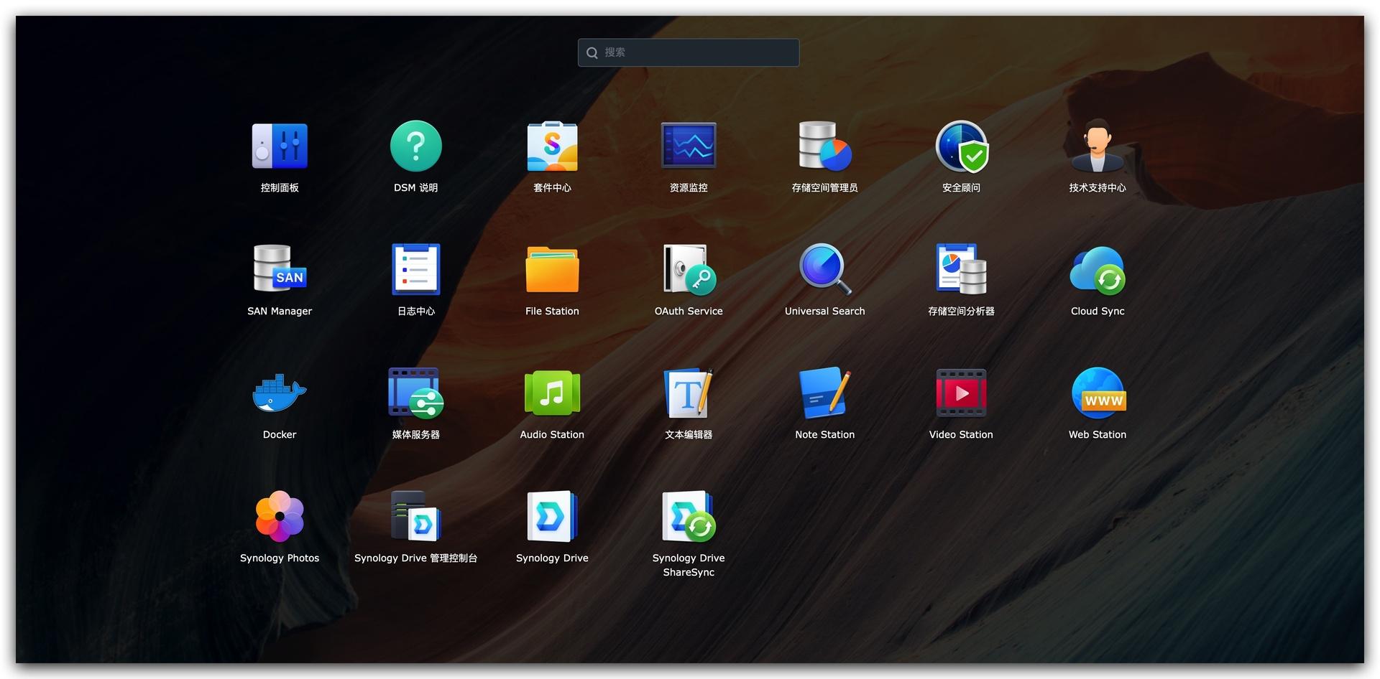
Task: Open DSM 说明 help icon
Action: (415, 146)
